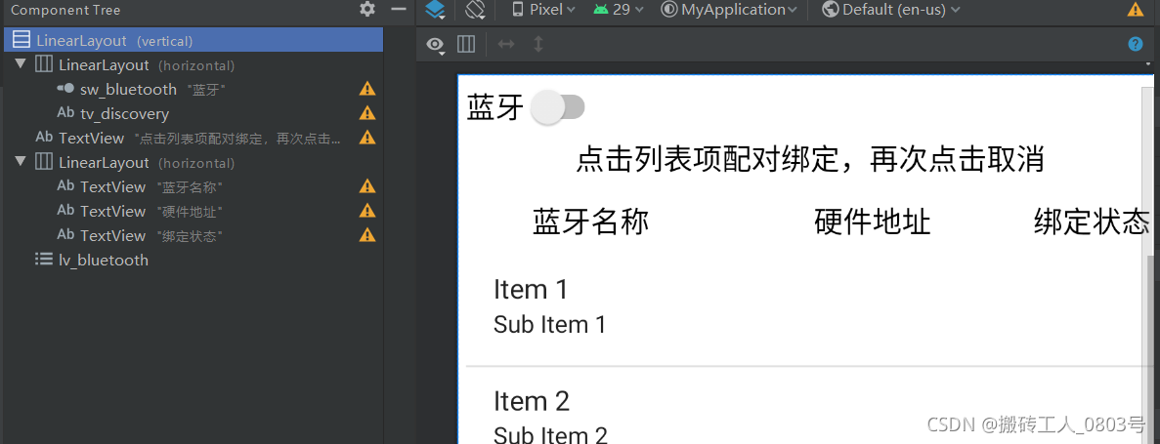Click the warning icon beside sw_bluetooth
The image size is (1160, 444).
tap(366, 89)
